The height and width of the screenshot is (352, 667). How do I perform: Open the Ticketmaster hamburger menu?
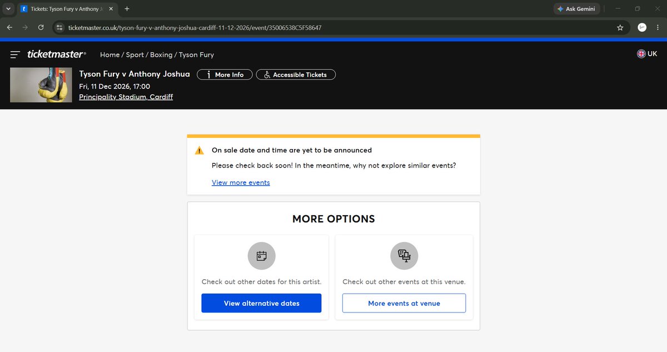[x=15, y=54]
